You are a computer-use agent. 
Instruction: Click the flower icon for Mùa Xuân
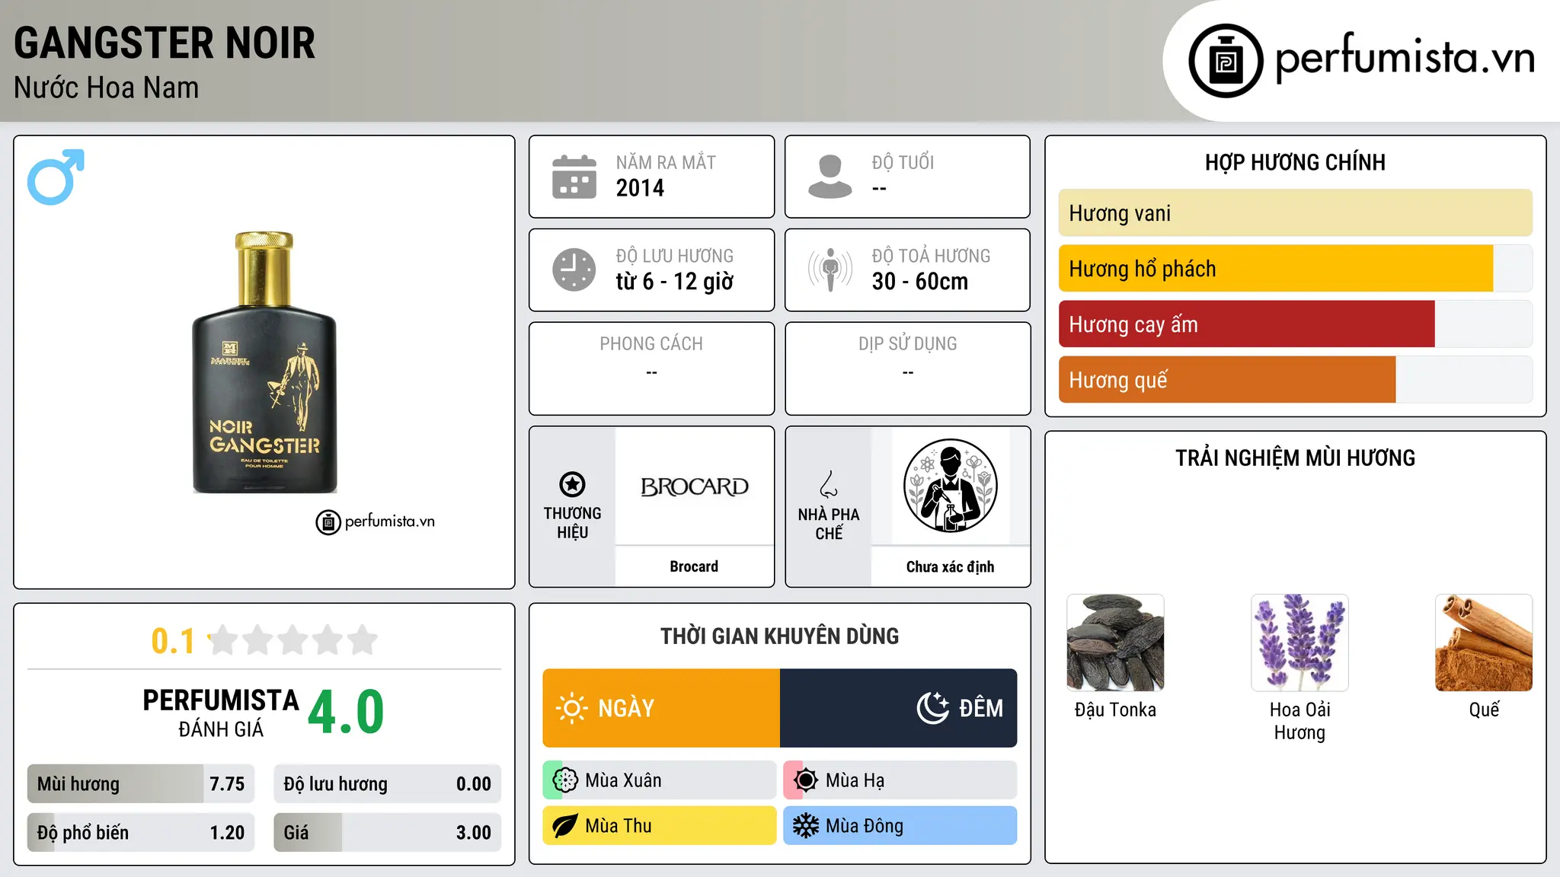[x=565, y=780]
